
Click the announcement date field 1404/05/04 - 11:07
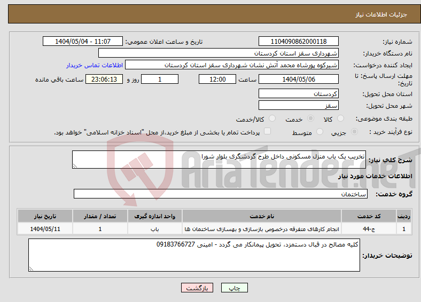click(83, 41)
